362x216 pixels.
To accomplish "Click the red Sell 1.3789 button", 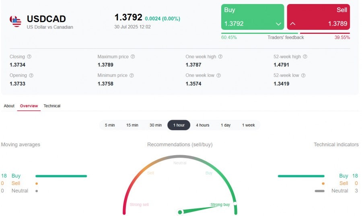I will 319,17.
